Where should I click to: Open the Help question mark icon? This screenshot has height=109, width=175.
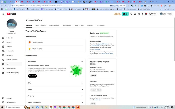click(139, 14)
